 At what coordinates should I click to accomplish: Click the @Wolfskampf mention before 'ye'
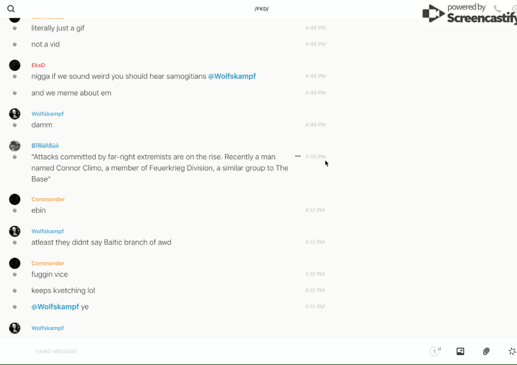tap(55, 307)
